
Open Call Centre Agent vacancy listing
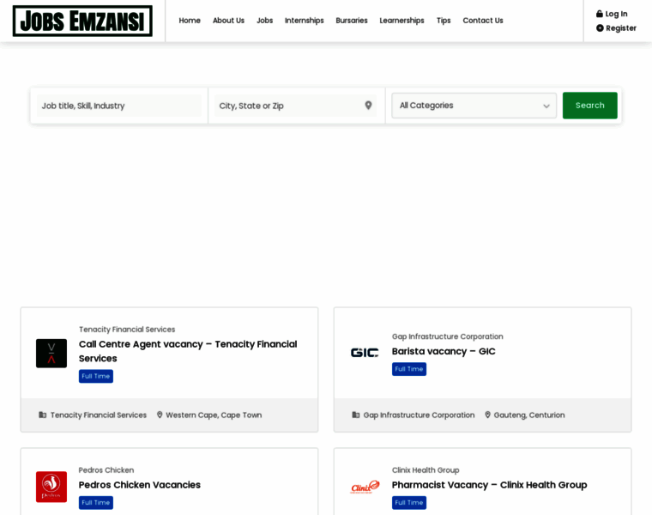(x=188, y=351)
